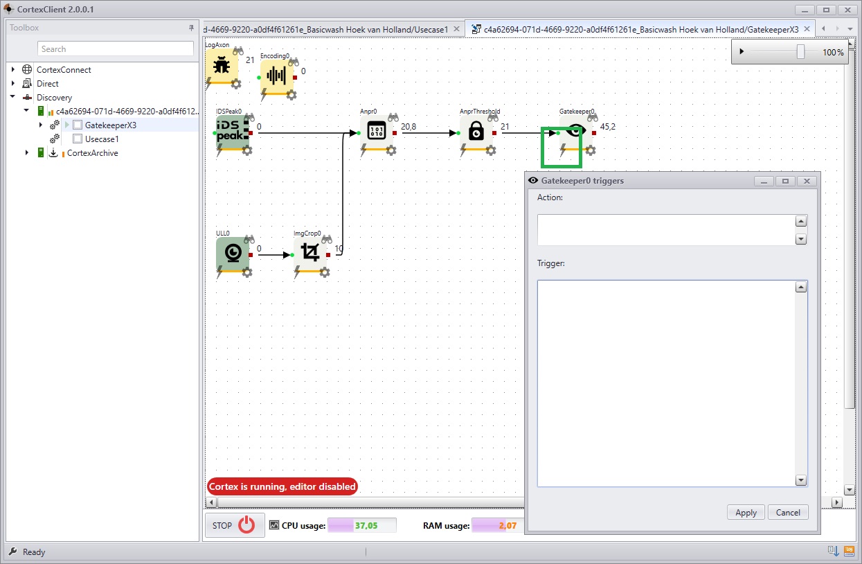Click AnprThreshold binoculars inspect icon

click(x=492, y=118)
